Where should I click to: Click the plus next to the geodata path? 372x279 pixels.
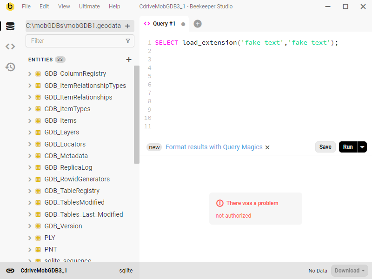click(127, 26)
